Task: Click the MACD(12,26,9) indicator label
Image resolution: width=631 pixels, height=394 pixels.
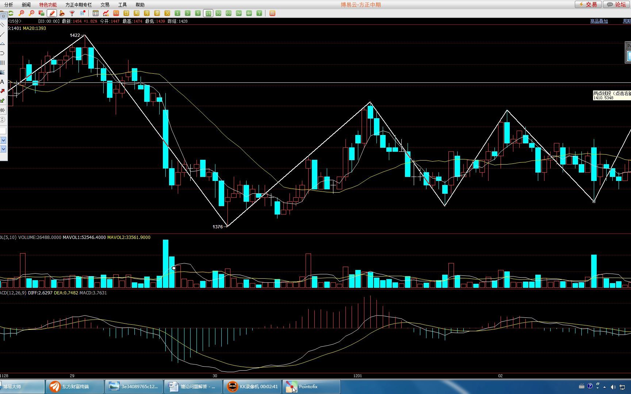Action: coord(13,293)
